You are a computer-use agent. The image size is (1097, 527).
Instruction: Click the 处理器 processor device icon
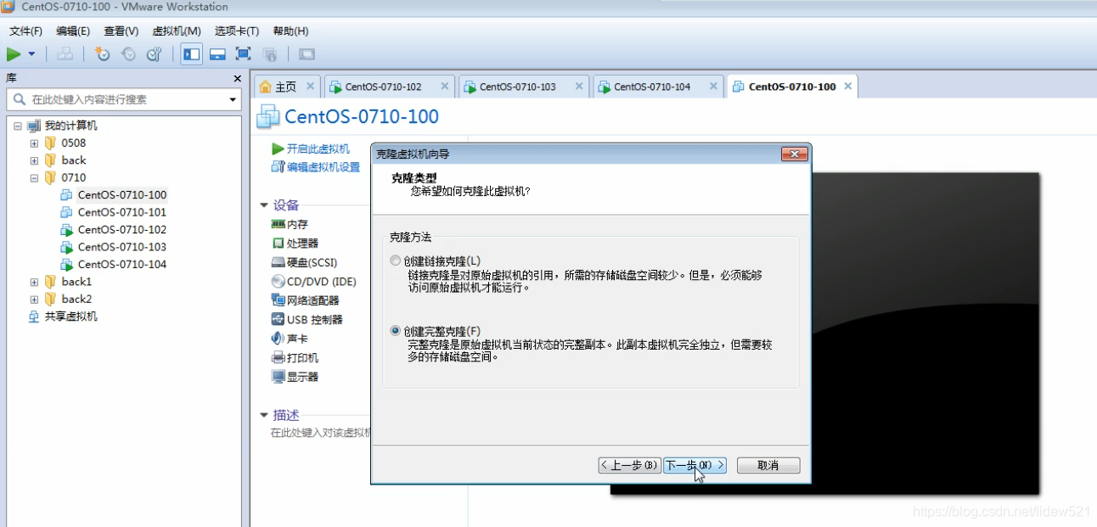(x=278, y=244)
